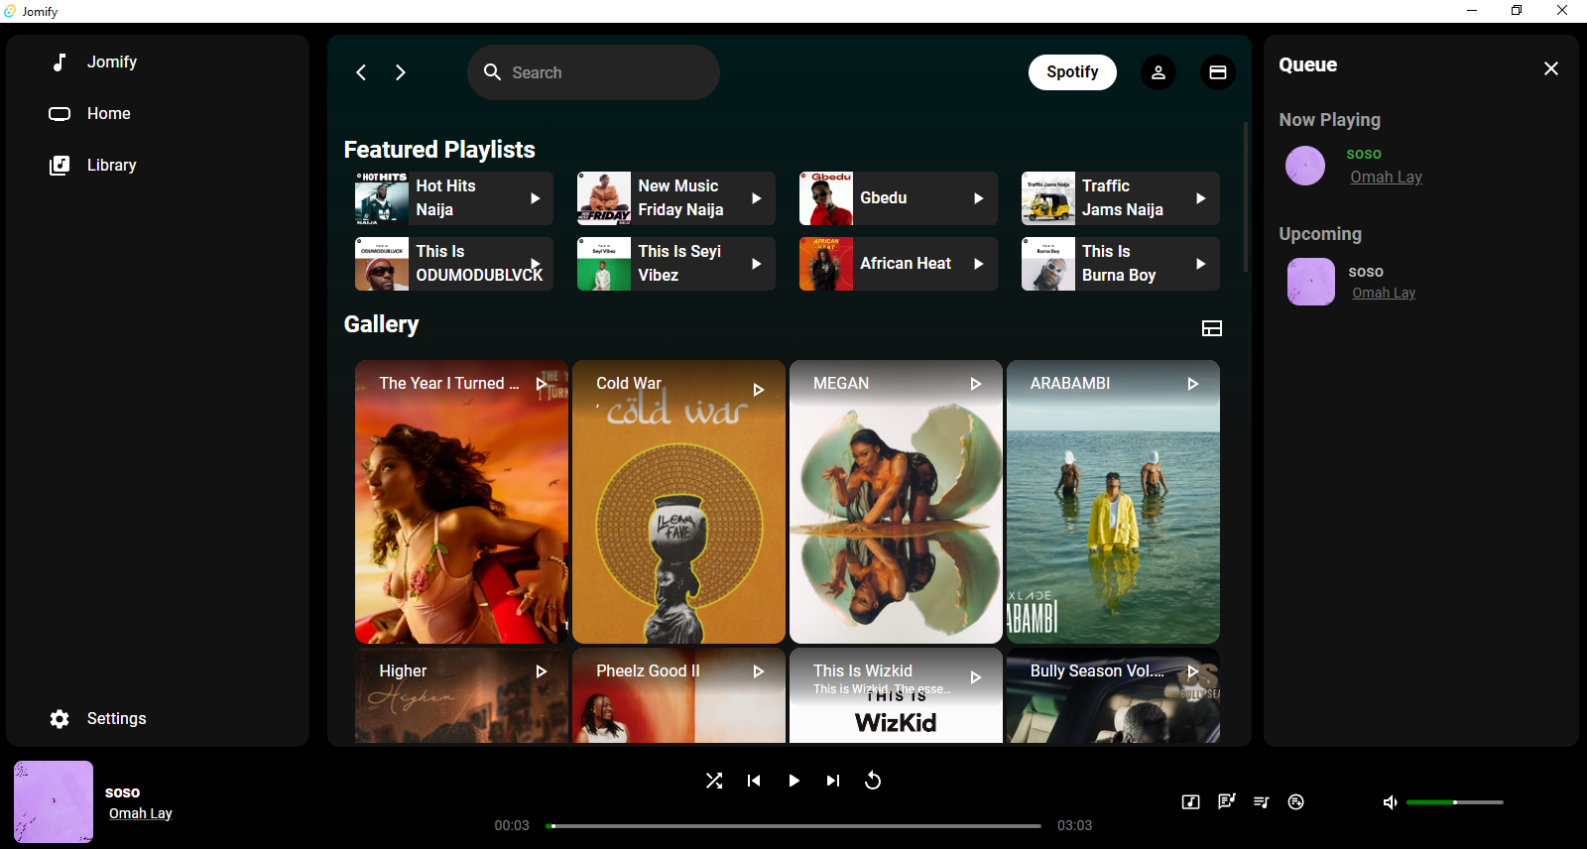Click the Spotify button

[x=1072, y=72]
